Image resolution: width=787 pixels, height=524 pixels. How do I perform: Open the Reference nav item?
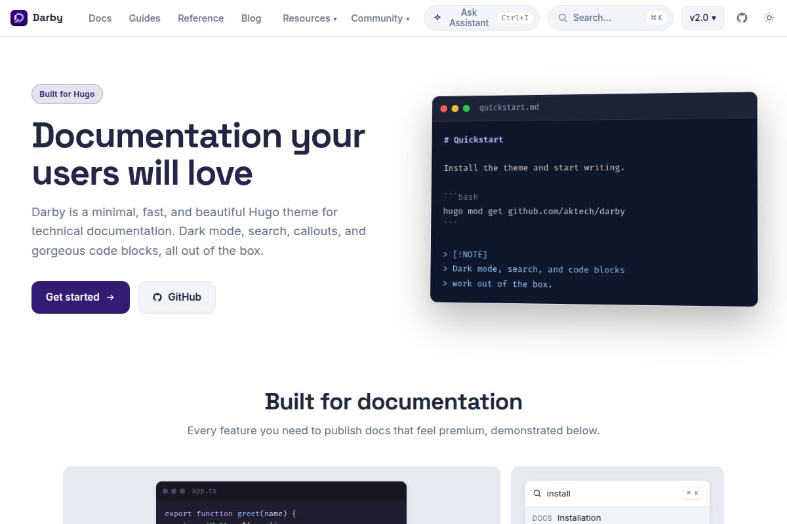point(201,18)
